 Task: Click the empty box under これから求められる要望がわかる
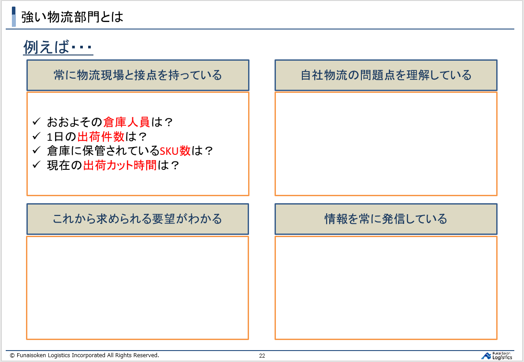[x=138, y=288]
